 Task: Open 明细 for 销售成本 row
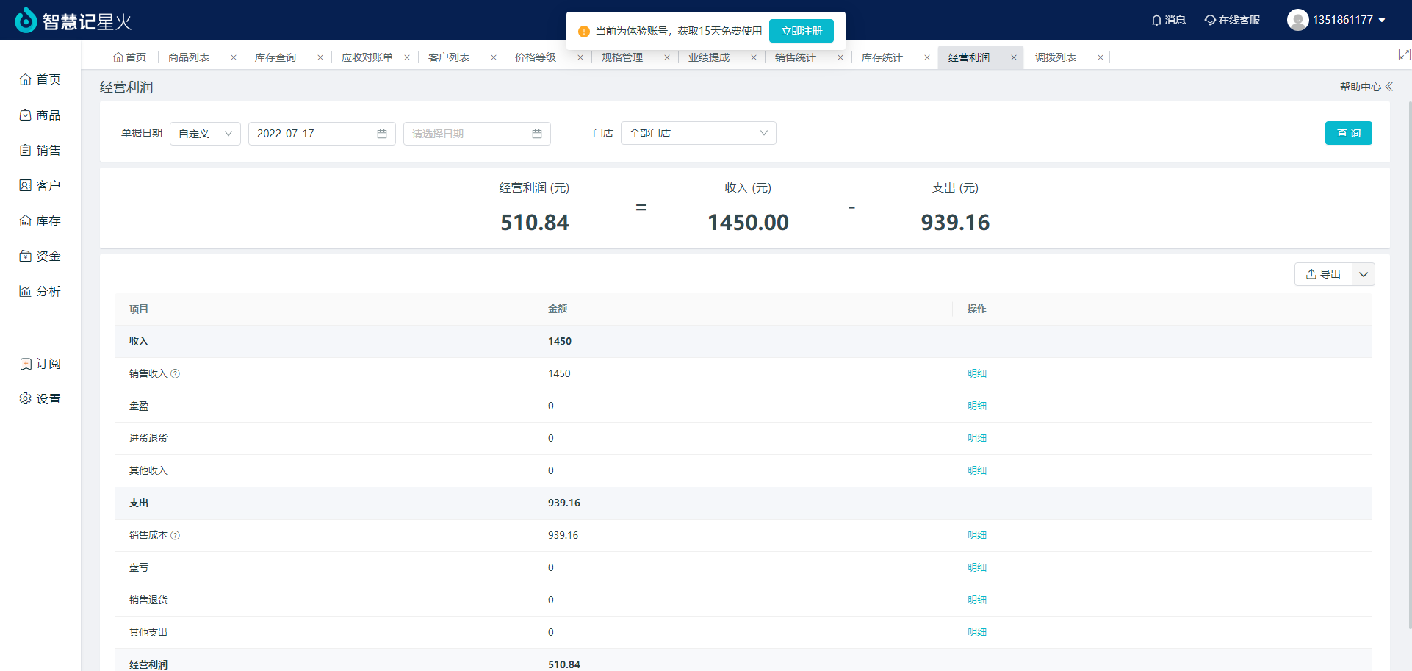tap(977, 535)
